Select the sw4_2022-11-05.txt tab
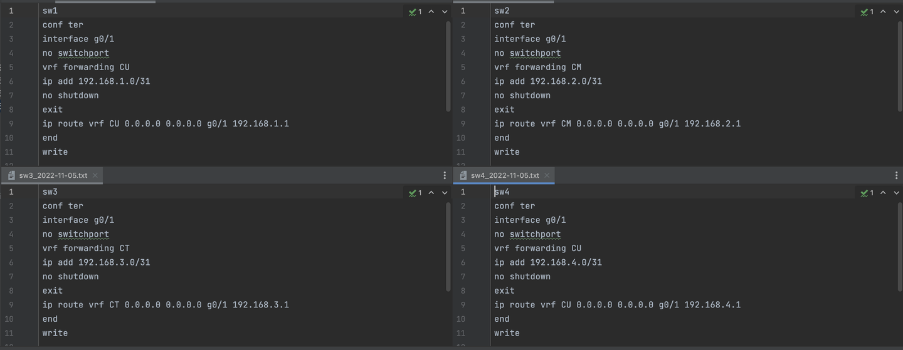903x350 pixels. 504,175
